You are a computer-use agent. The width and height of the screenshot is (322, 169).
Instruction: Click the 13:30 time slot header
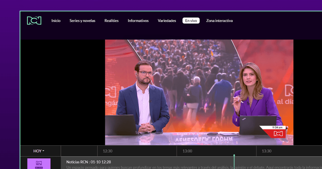tap(266, 151)
